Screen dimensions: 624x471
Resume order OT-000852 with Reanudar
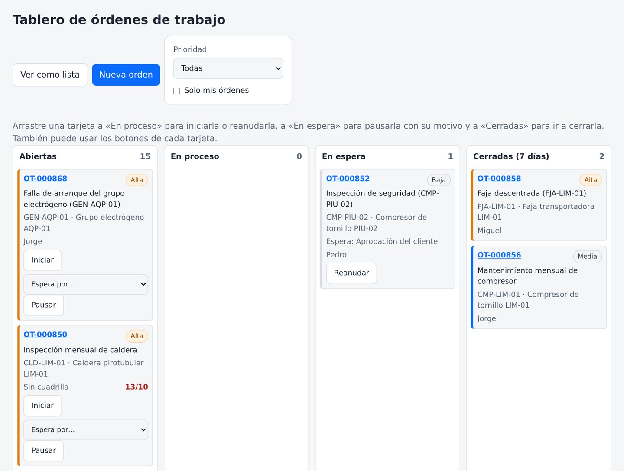pyautogui.click(x=351, y=273)
